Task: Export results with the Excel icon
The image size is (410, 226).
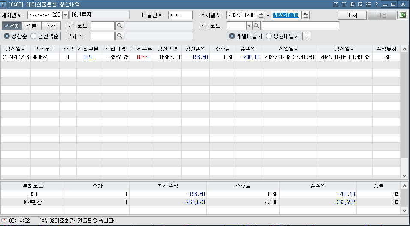Action: tap(403, 15)
